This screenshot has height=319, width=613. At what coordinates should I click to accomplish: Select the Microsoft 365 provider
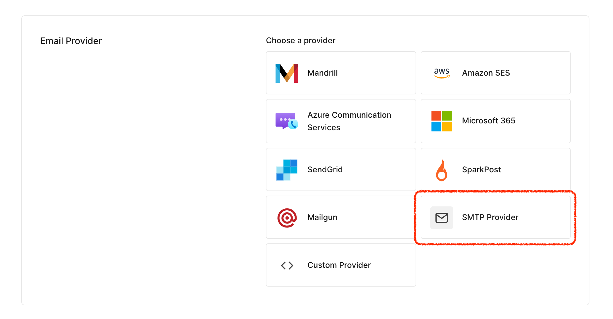click(495, 121)
